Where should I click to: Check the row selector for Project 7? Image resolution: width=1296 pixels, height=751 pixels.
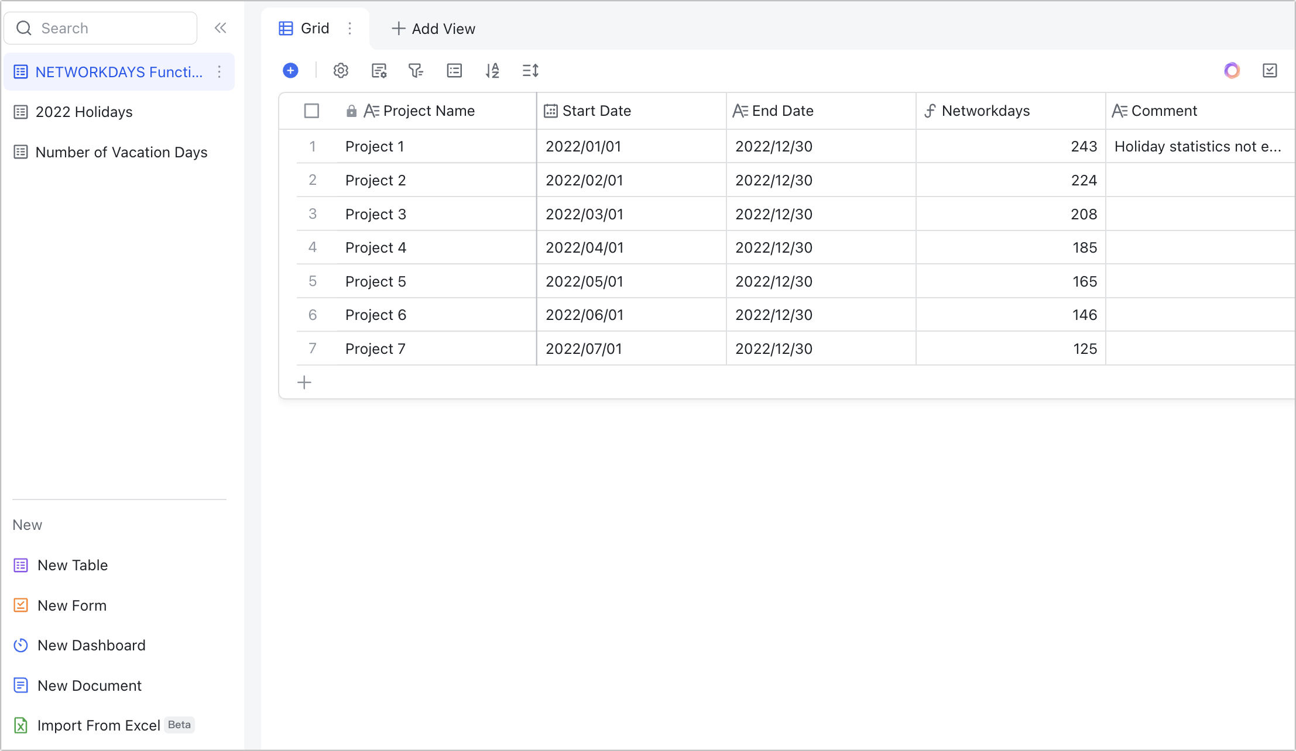(312, 348)
